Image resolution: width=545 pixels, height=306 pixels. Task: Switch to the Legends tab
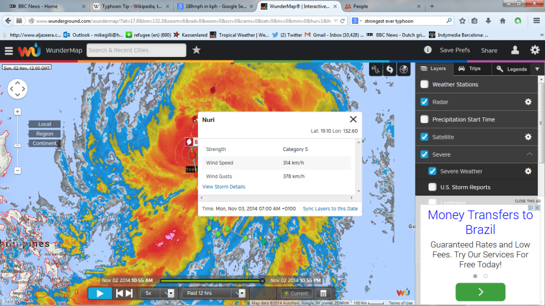point(512,69)
